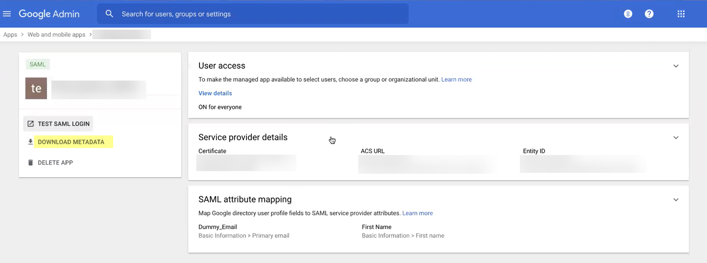707x263 pixels.
Task: Open the help question mark icon
Action: (649, 14)
